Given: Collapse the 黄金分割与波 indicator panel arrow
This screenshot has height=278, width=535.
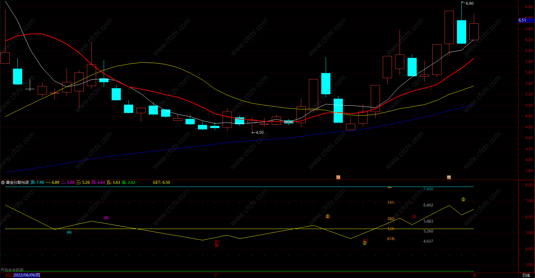Looking at the screenshot, I should click(3, 182).
